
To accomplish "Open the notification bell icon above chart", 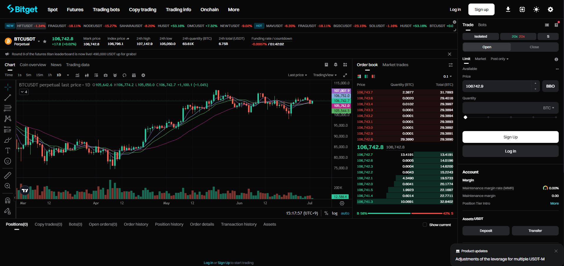I will pyautogui.click(x=336, y=65).
